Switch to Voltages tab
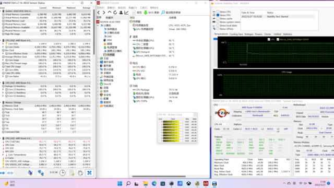334x188 pixels. [249, 34]
